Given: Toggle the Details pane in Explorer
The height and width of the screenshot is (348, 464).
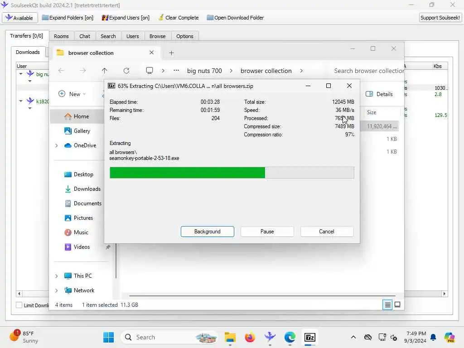Looking at the screenshot, I should 379,94.
